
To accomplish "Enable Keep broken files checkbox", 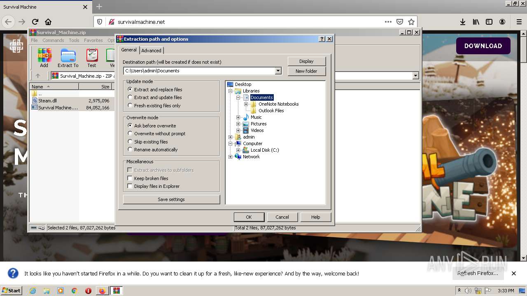I will point(130,178).
